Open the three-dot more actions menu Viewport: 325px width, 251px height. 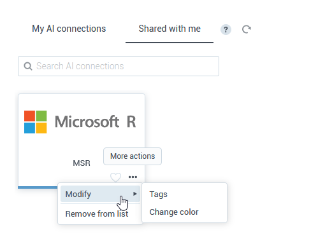[x=133, y=177]
